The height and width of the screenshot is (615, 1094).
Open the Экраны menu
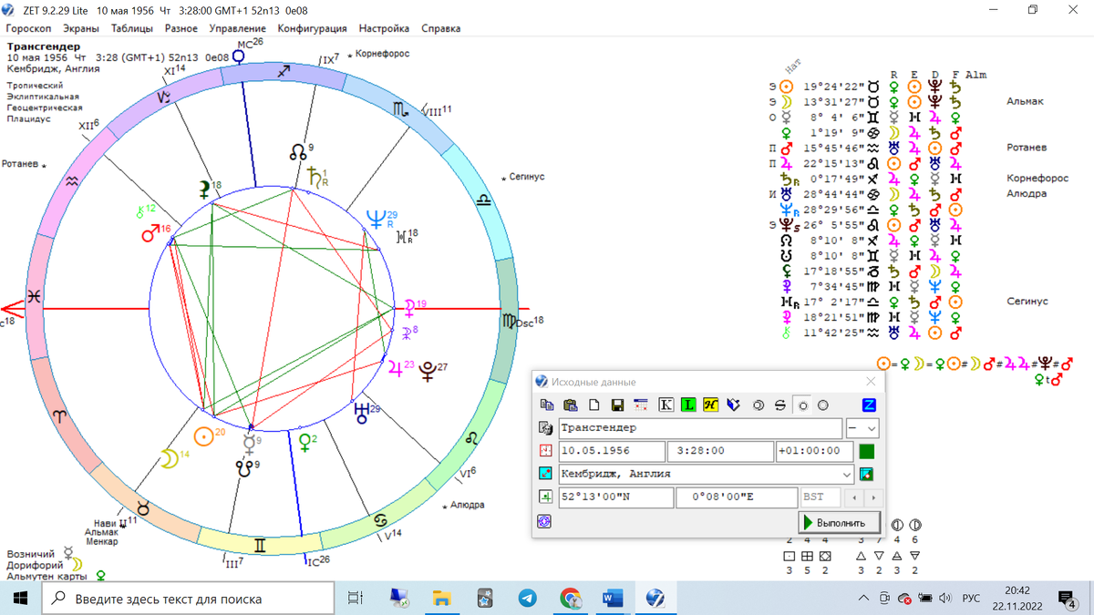[x=81, y=28]
